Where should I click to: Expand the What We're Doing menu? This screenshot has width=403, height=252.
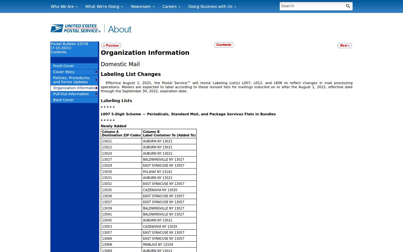click(x=104, y=6)
